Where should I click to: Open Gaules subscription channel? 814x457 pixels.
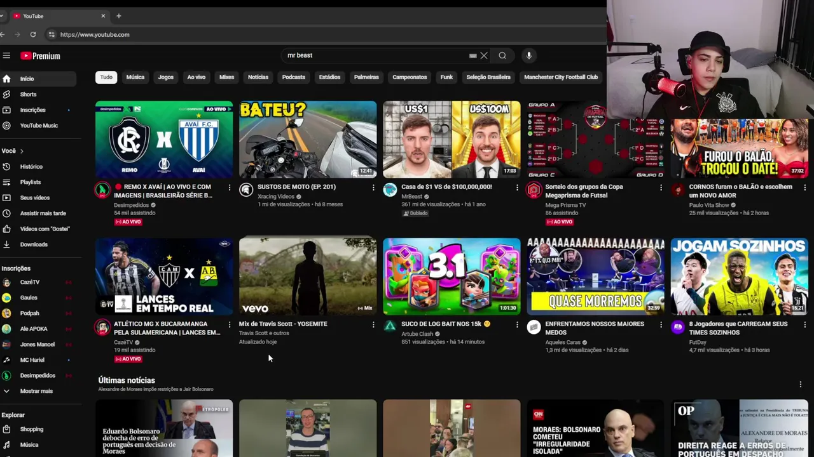pos(38,298)
